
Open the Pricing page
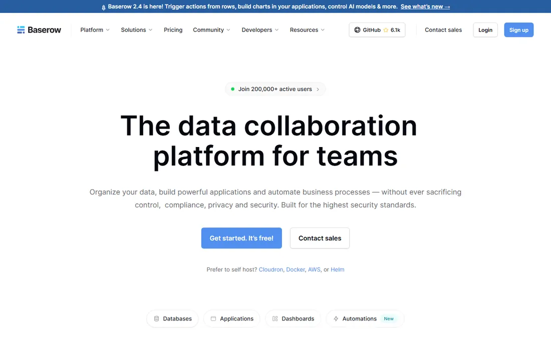click(173, 30)
